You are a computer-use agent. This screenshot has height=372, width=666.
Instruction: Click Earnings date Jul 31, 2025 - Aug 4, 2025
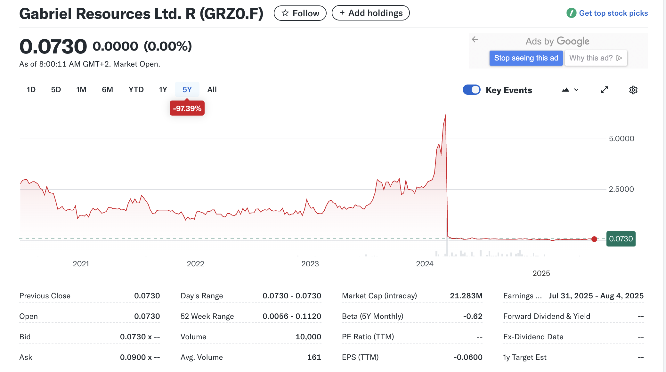(596, 296)
